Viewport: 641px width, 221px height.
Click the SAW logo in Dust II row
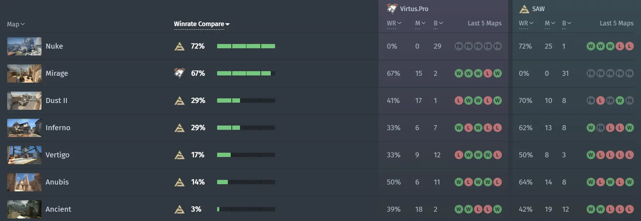tap(179, 100)
